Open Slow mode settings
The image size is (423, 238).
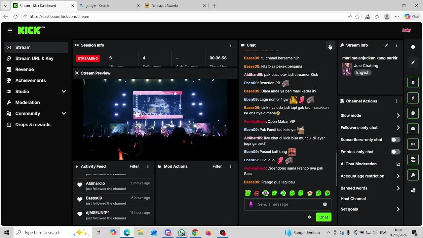pyautogui.click(x=370, y=115)
